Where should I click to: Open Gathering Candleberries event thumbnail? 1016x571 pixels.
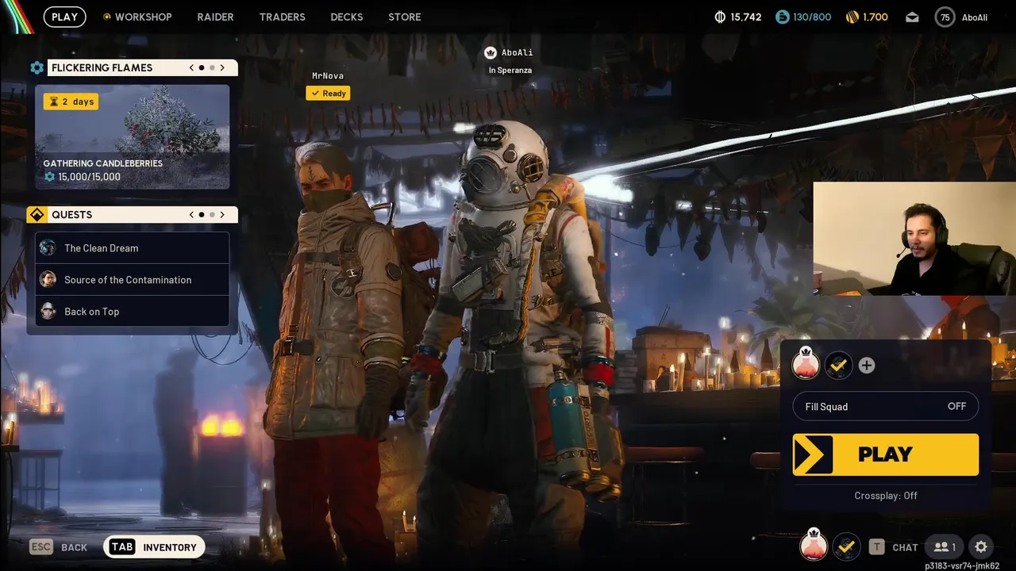tap(132, 137)
